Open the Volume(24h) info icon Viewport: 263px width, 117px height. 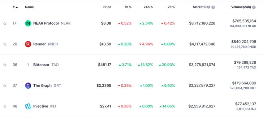tap(254, 7)
